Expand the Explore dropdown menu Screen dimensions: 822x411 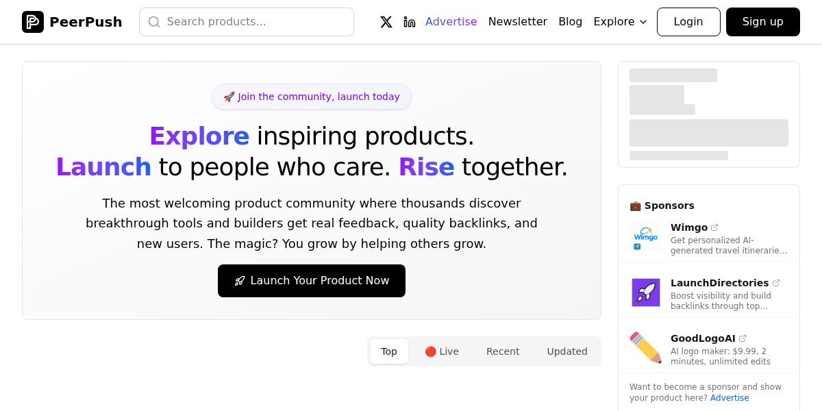(619, 21)
